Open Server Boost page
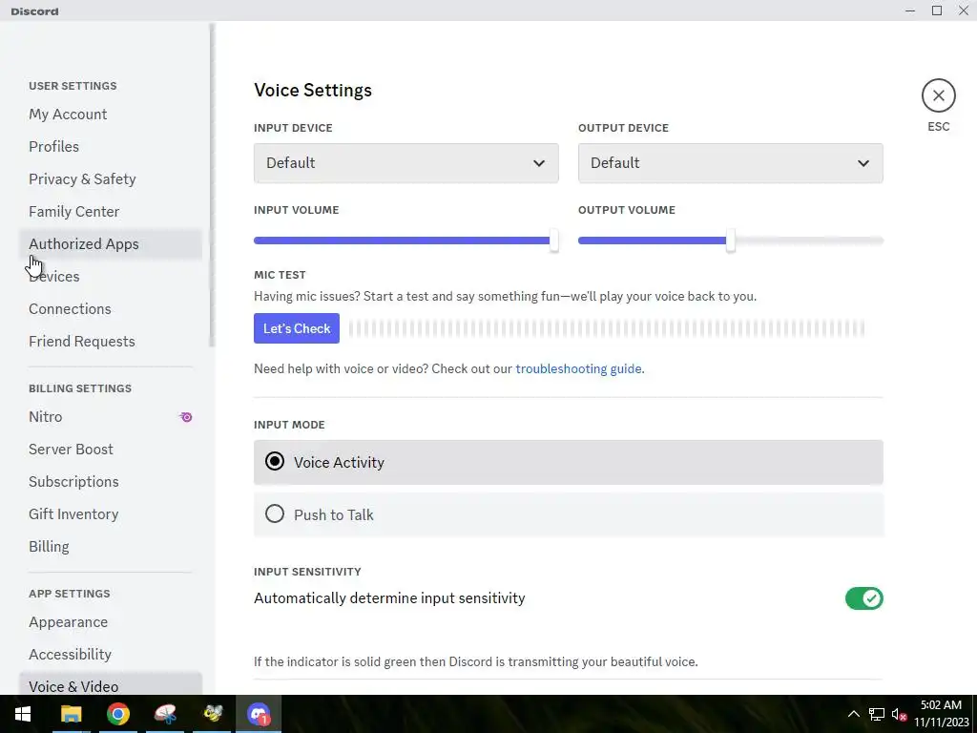The height and width of the screenshot is (733, 977). pos(111,449)
